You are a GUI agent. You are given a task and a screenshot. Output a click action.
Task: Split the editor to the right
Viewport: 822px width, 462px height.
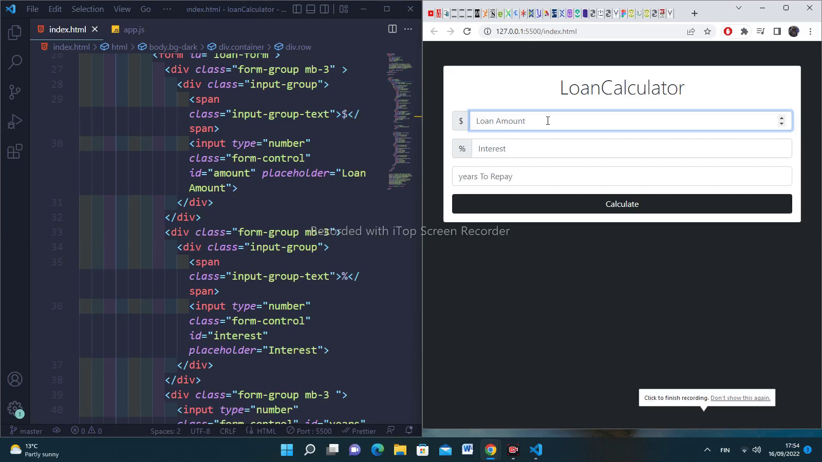(x=393, y=29)
